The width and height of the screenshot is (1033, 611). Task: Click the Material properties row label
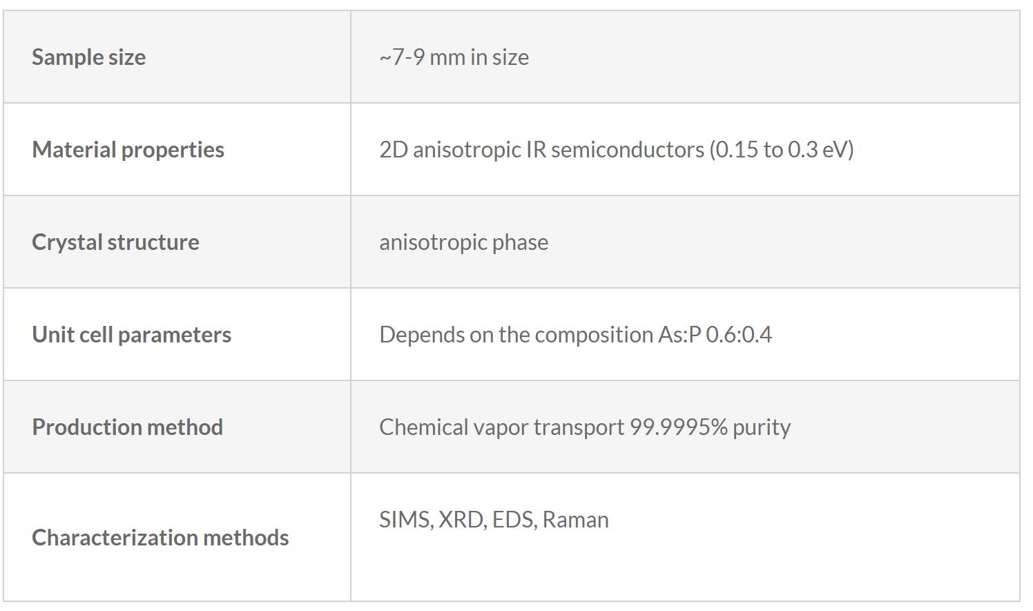(x=128, y=150)
